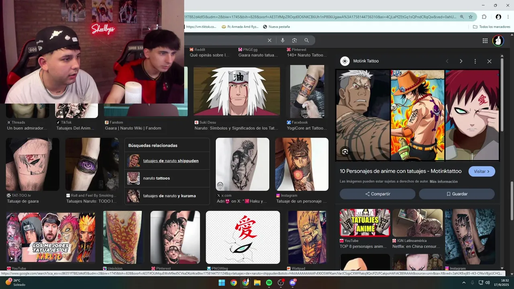This screenshot has width=514, height=289.
Task: Open the Facebook YogiCore art Tattoo thumbnail
Action: click(307, 91)
